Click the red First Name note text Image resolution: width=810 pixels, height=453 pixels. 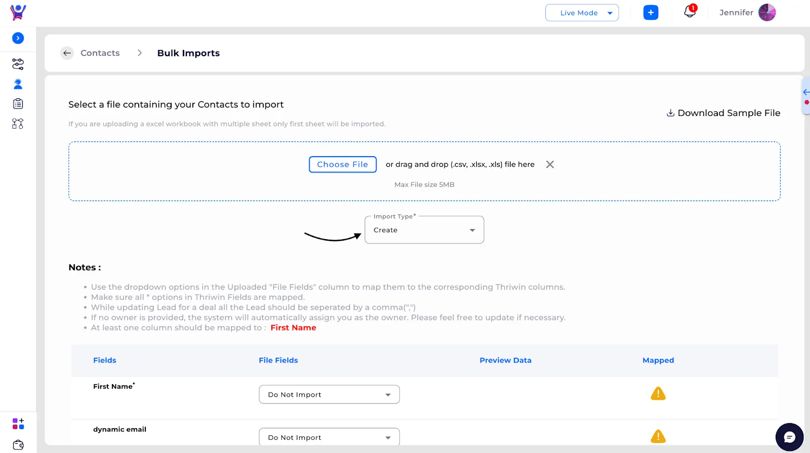coord(293,328)
